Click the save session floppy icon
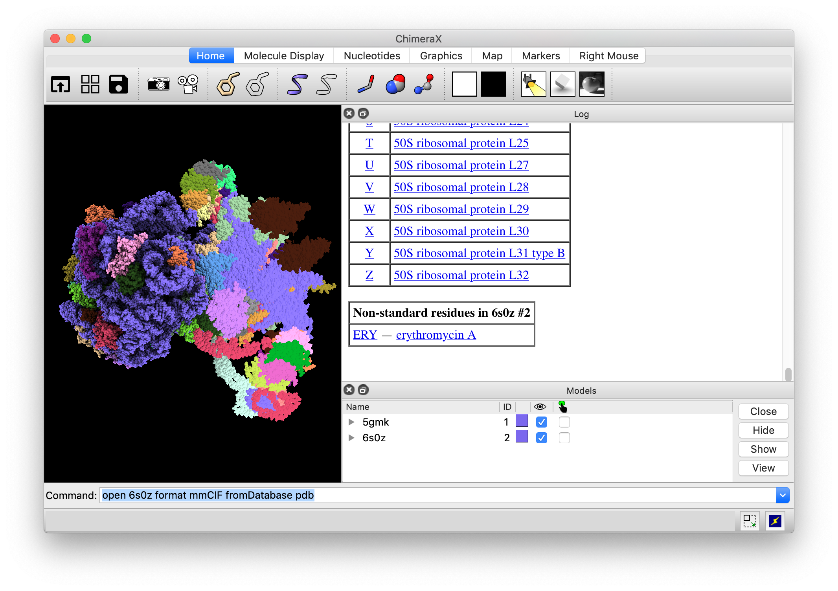838x591 pixels. [119, 84]
